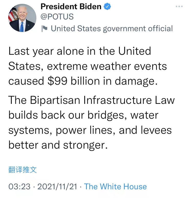Click United States government official label
Image resolution: width=192 pixels, height=198 pixels.
[112, 28]
